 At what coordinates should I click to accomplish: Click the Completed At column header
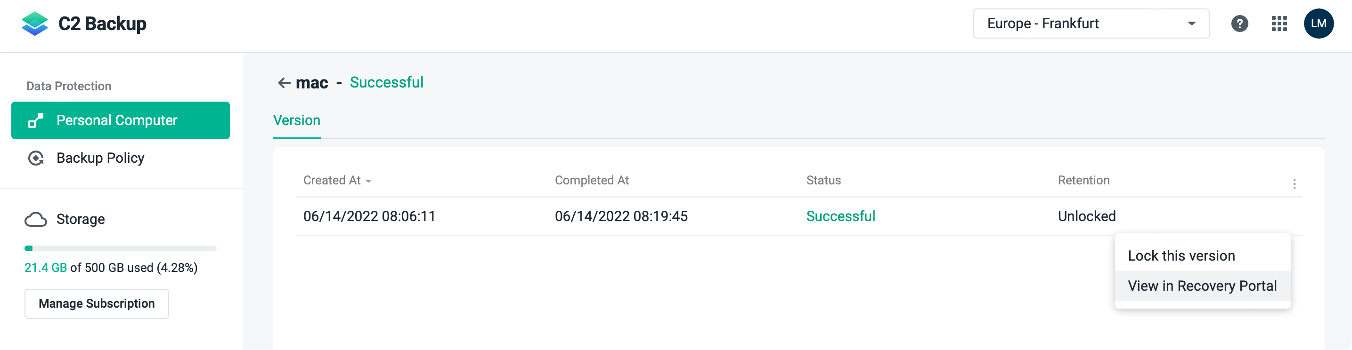click(592, 180)
